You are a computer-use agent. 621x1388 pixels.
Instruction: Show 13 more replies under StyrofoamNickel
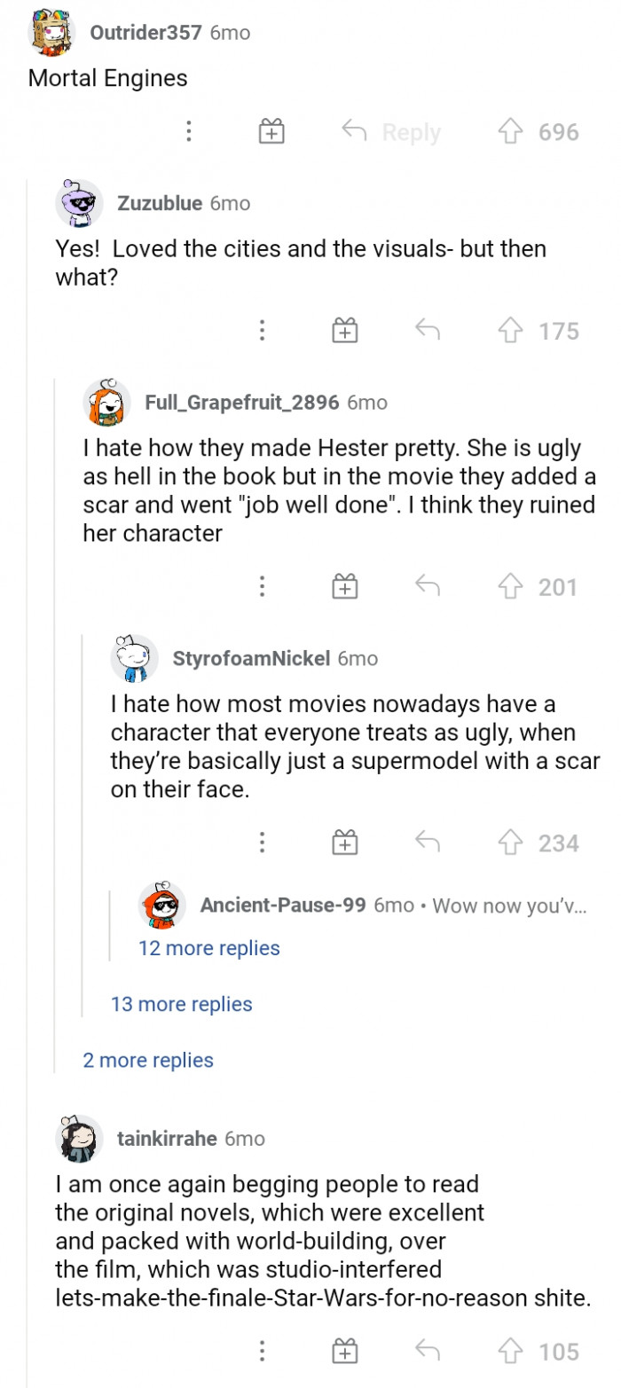tap(181, 1003)
